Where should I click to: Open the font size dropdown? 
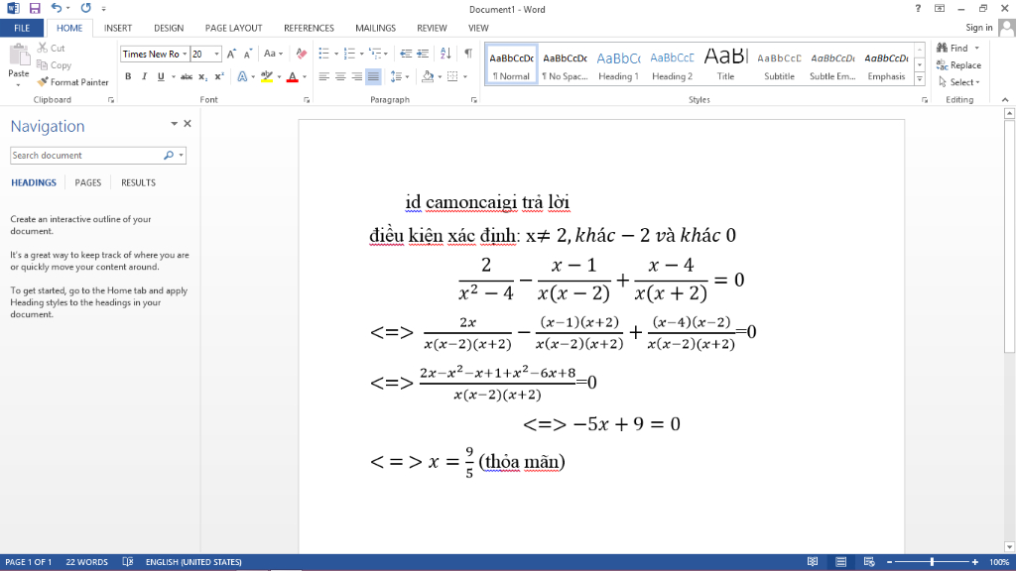(217, 54)
